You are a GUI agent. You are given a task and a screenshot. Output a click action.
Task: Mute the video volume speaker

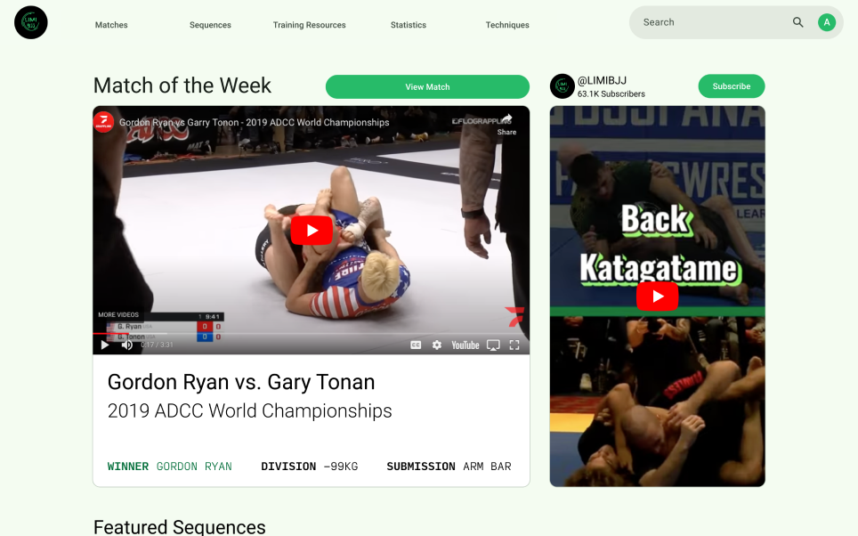point(127,345)
